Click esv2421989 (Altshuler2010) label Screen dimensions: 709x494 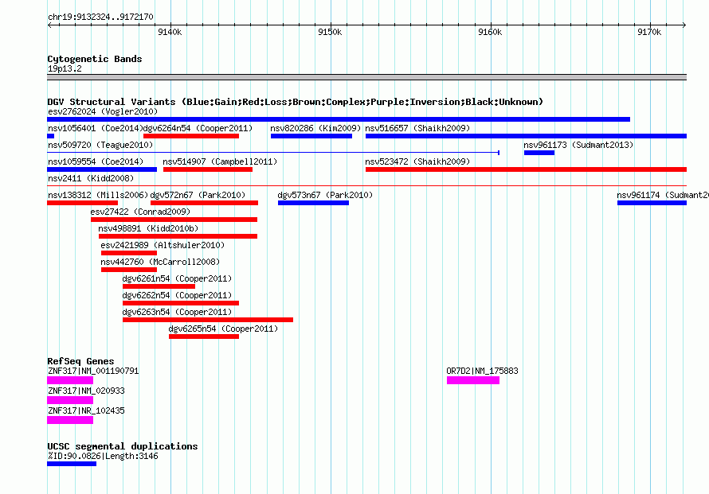163,245
